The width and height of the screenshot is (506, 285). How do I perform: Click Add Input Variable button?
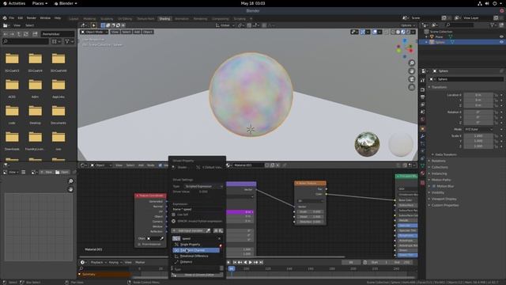(188, 230)
